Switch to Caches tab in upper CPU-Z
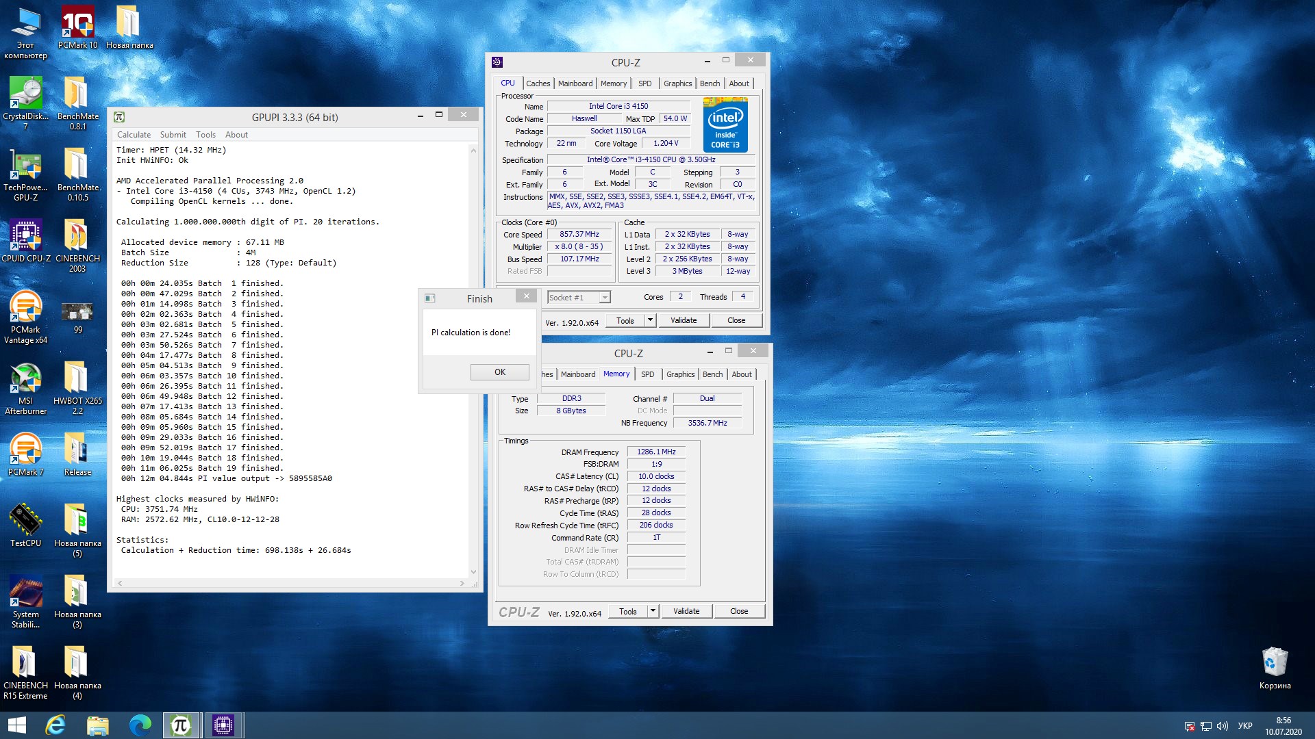 pos(538,83)
